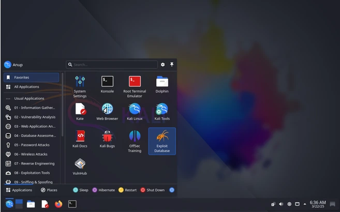The image size is (340, 212).
Task: Open VulnHub shortcut
Action: coord(80,166)
